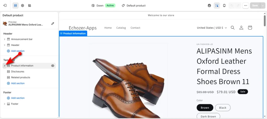Expand the Footer section row
The width and height of the screenshot is (267, 119).
point(5,104)
